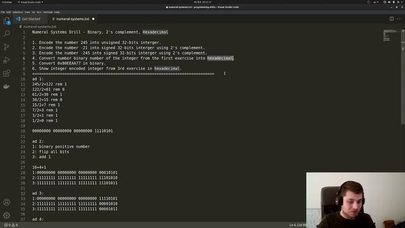Open the Source Control view
Screen dimensions: 405x228
coord(7,47)
